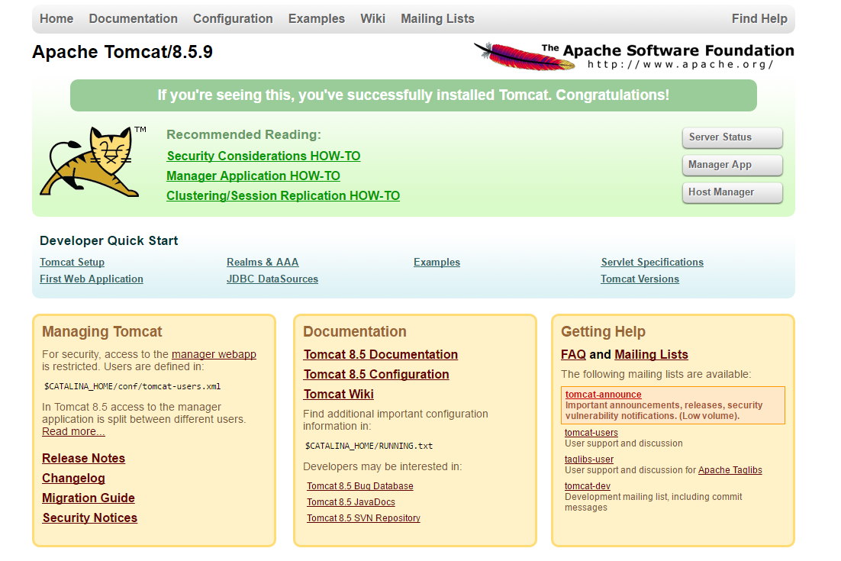Select Examples in the top navigation

tap(317, 19)
